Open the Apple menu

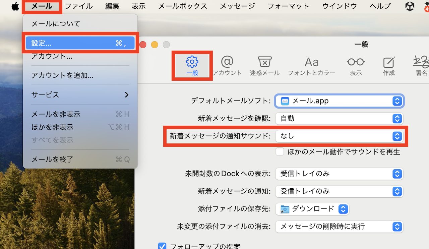(15, 6)
